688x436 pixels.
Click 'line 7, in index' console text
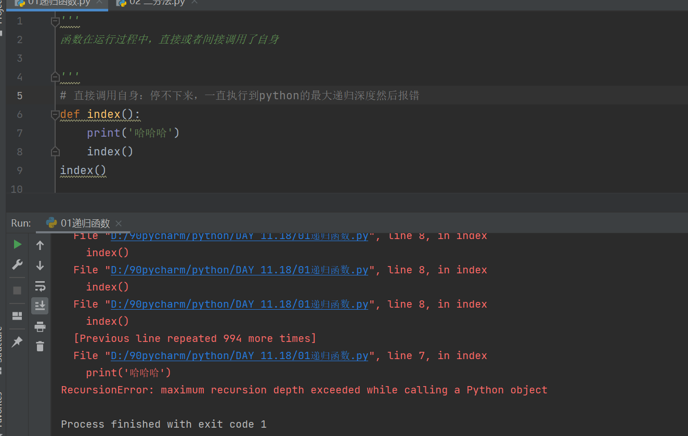tap(437, 356)
